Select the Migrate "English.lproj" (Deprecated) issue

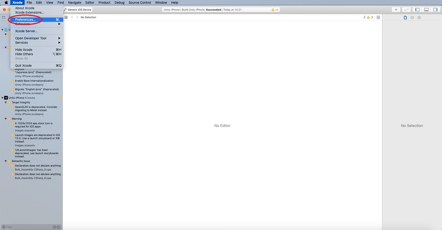coord(36,91)
